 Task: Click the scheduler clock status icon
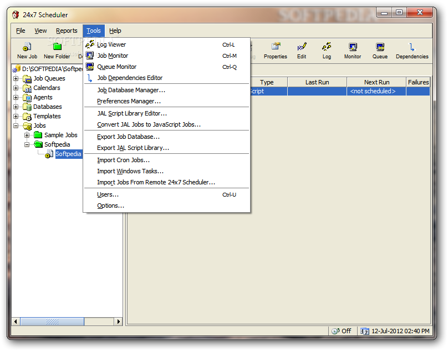(335, 331)
